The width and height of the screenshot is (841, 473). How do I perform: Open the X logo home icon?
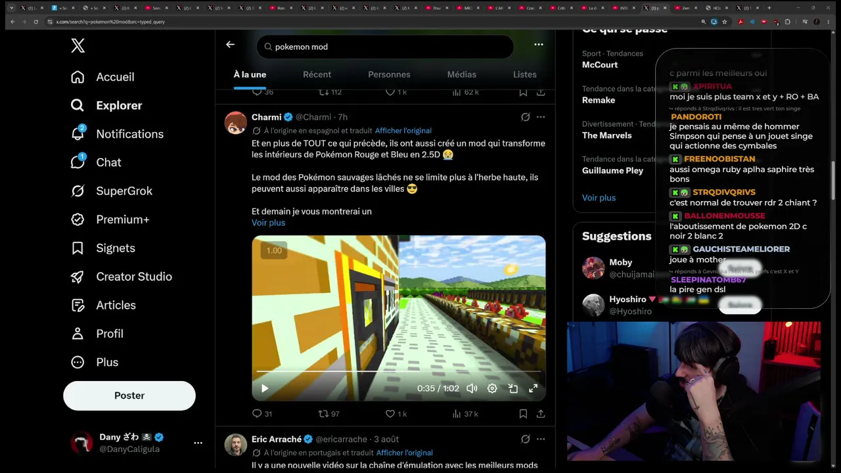[x=78, y=45]
